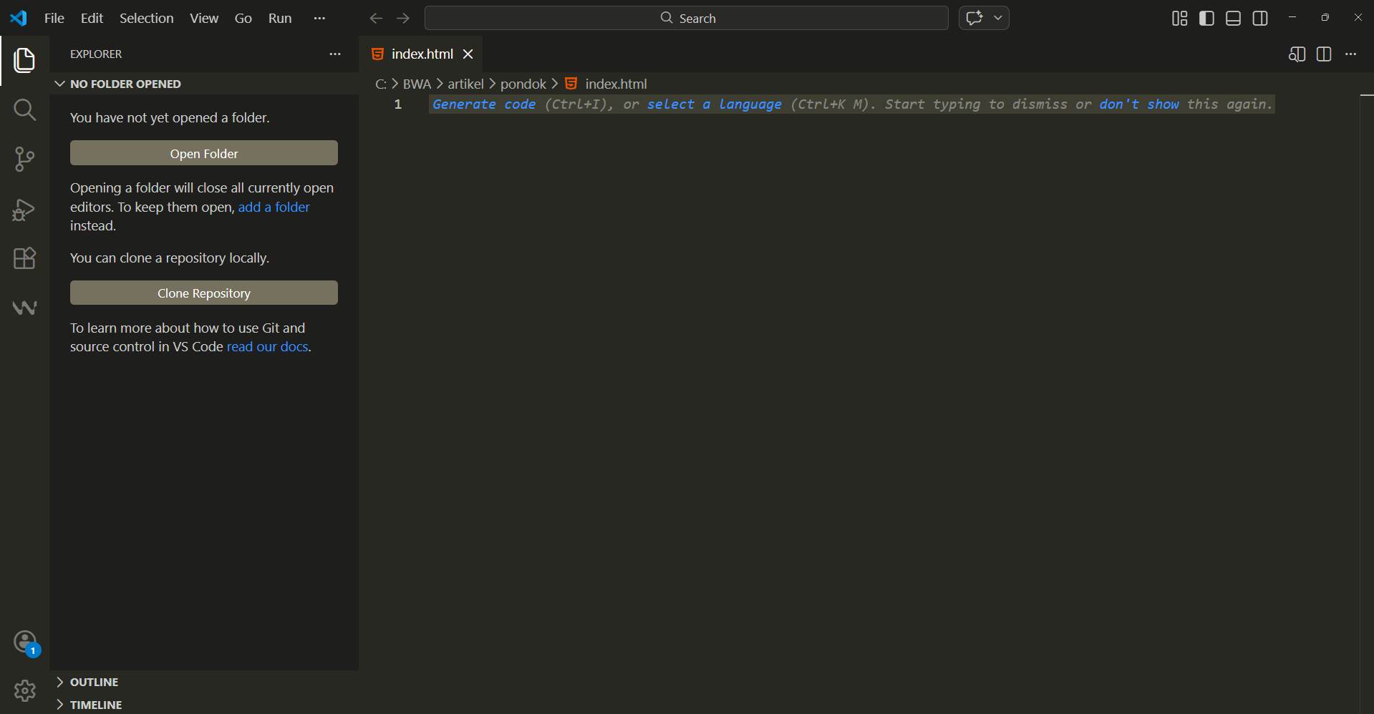Click the Customize Layout icon
The height and width of the screenshot is (714, 1374).
pyautogui.click(x=1179, y=18)
